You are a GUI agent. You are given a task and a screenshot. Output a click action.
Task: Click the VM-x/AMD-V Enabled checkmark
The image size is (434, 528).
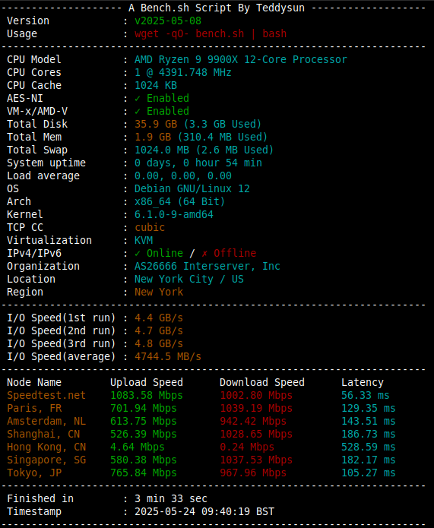(x=138, y=111)
